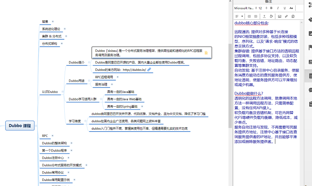Screen dimensions: 312x186
Task: Expand the RPC topic
Action: coord(53,136)
